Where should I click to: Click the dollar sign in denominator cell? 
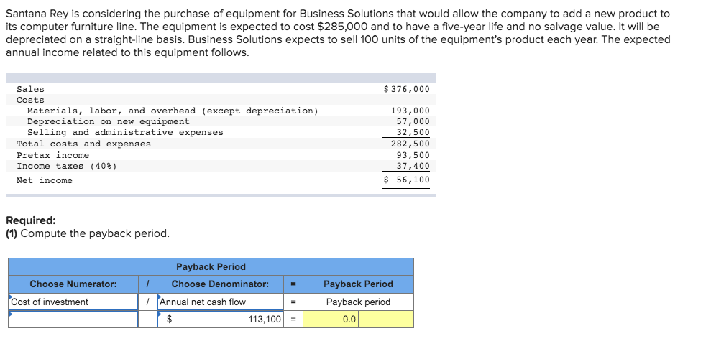(170, 320)
